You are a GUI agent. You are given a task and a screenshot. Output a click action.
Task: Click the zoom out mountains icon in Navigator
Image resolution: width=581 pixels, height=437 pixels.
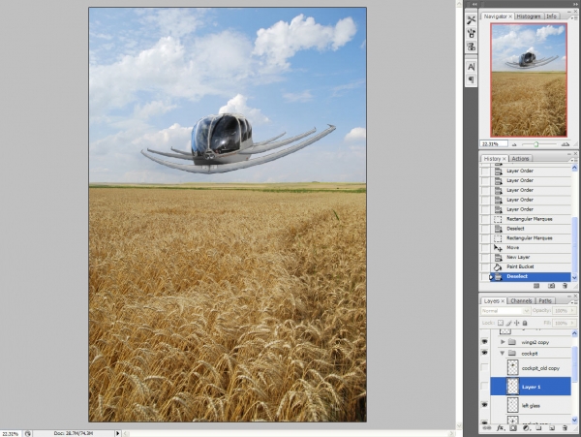pos(514,144)
